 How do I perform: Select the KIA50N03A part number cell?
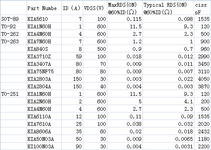(x=44, y=139)
